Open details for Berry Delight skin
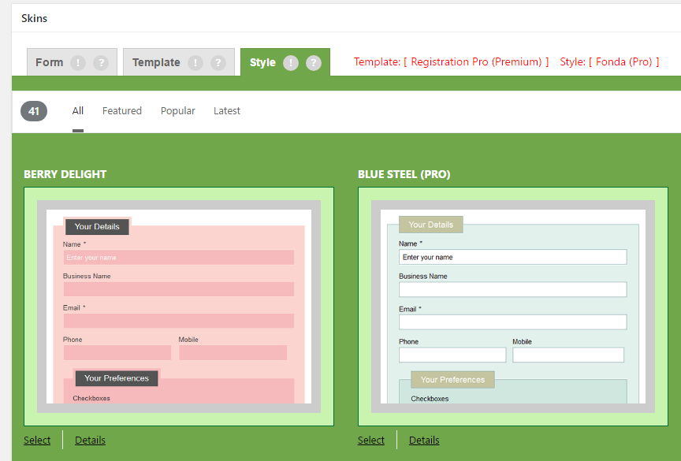The height and width of the screenshot is (461, 681). pos(90,440)
